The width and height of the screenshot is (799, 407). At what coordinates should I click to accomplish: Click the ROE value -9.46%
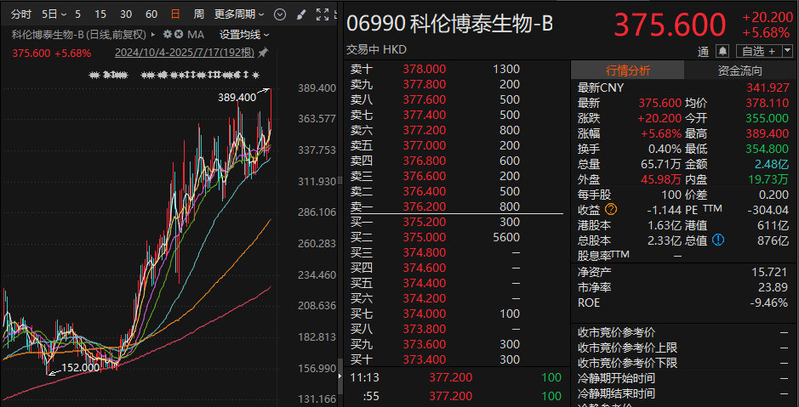click(769, 302)
